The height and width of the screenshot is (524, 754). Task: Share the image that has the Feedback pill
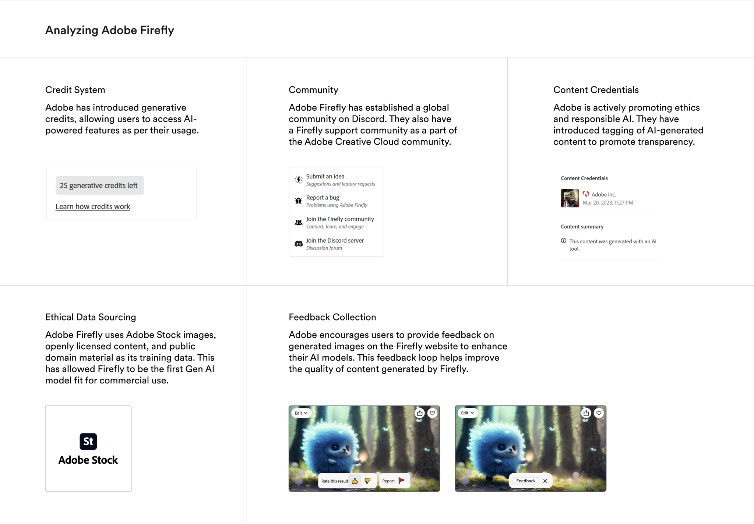(x=586, y=413)
